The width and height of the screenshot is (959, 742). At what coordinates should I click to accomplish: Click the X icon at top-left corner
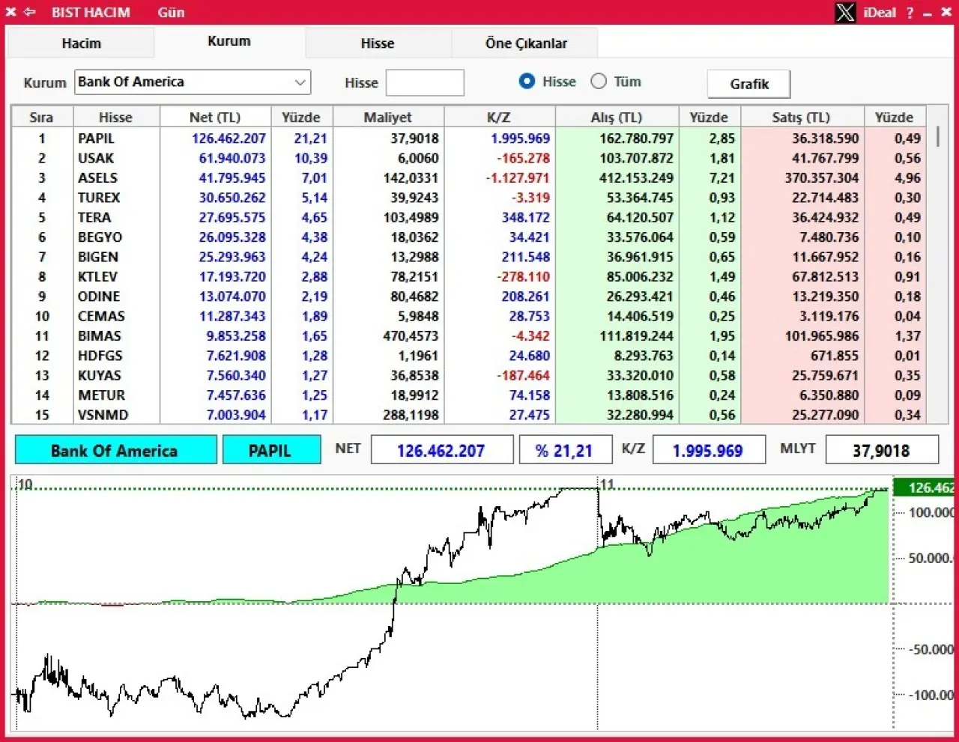click(10, 12)
